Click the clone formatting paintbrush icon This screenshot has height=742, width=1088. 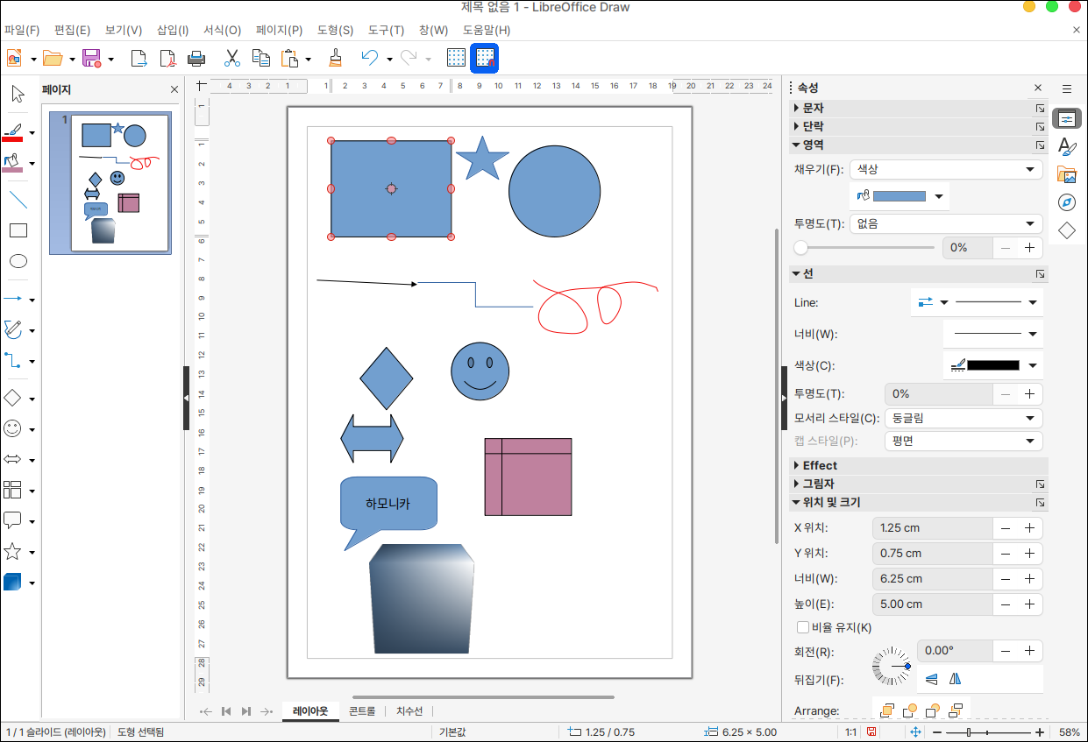[x=334, y=59]
